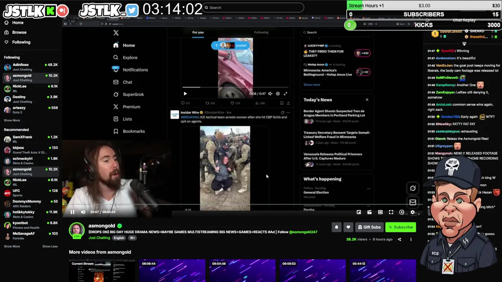Click the Gift Subs button

tap(369, 227)
